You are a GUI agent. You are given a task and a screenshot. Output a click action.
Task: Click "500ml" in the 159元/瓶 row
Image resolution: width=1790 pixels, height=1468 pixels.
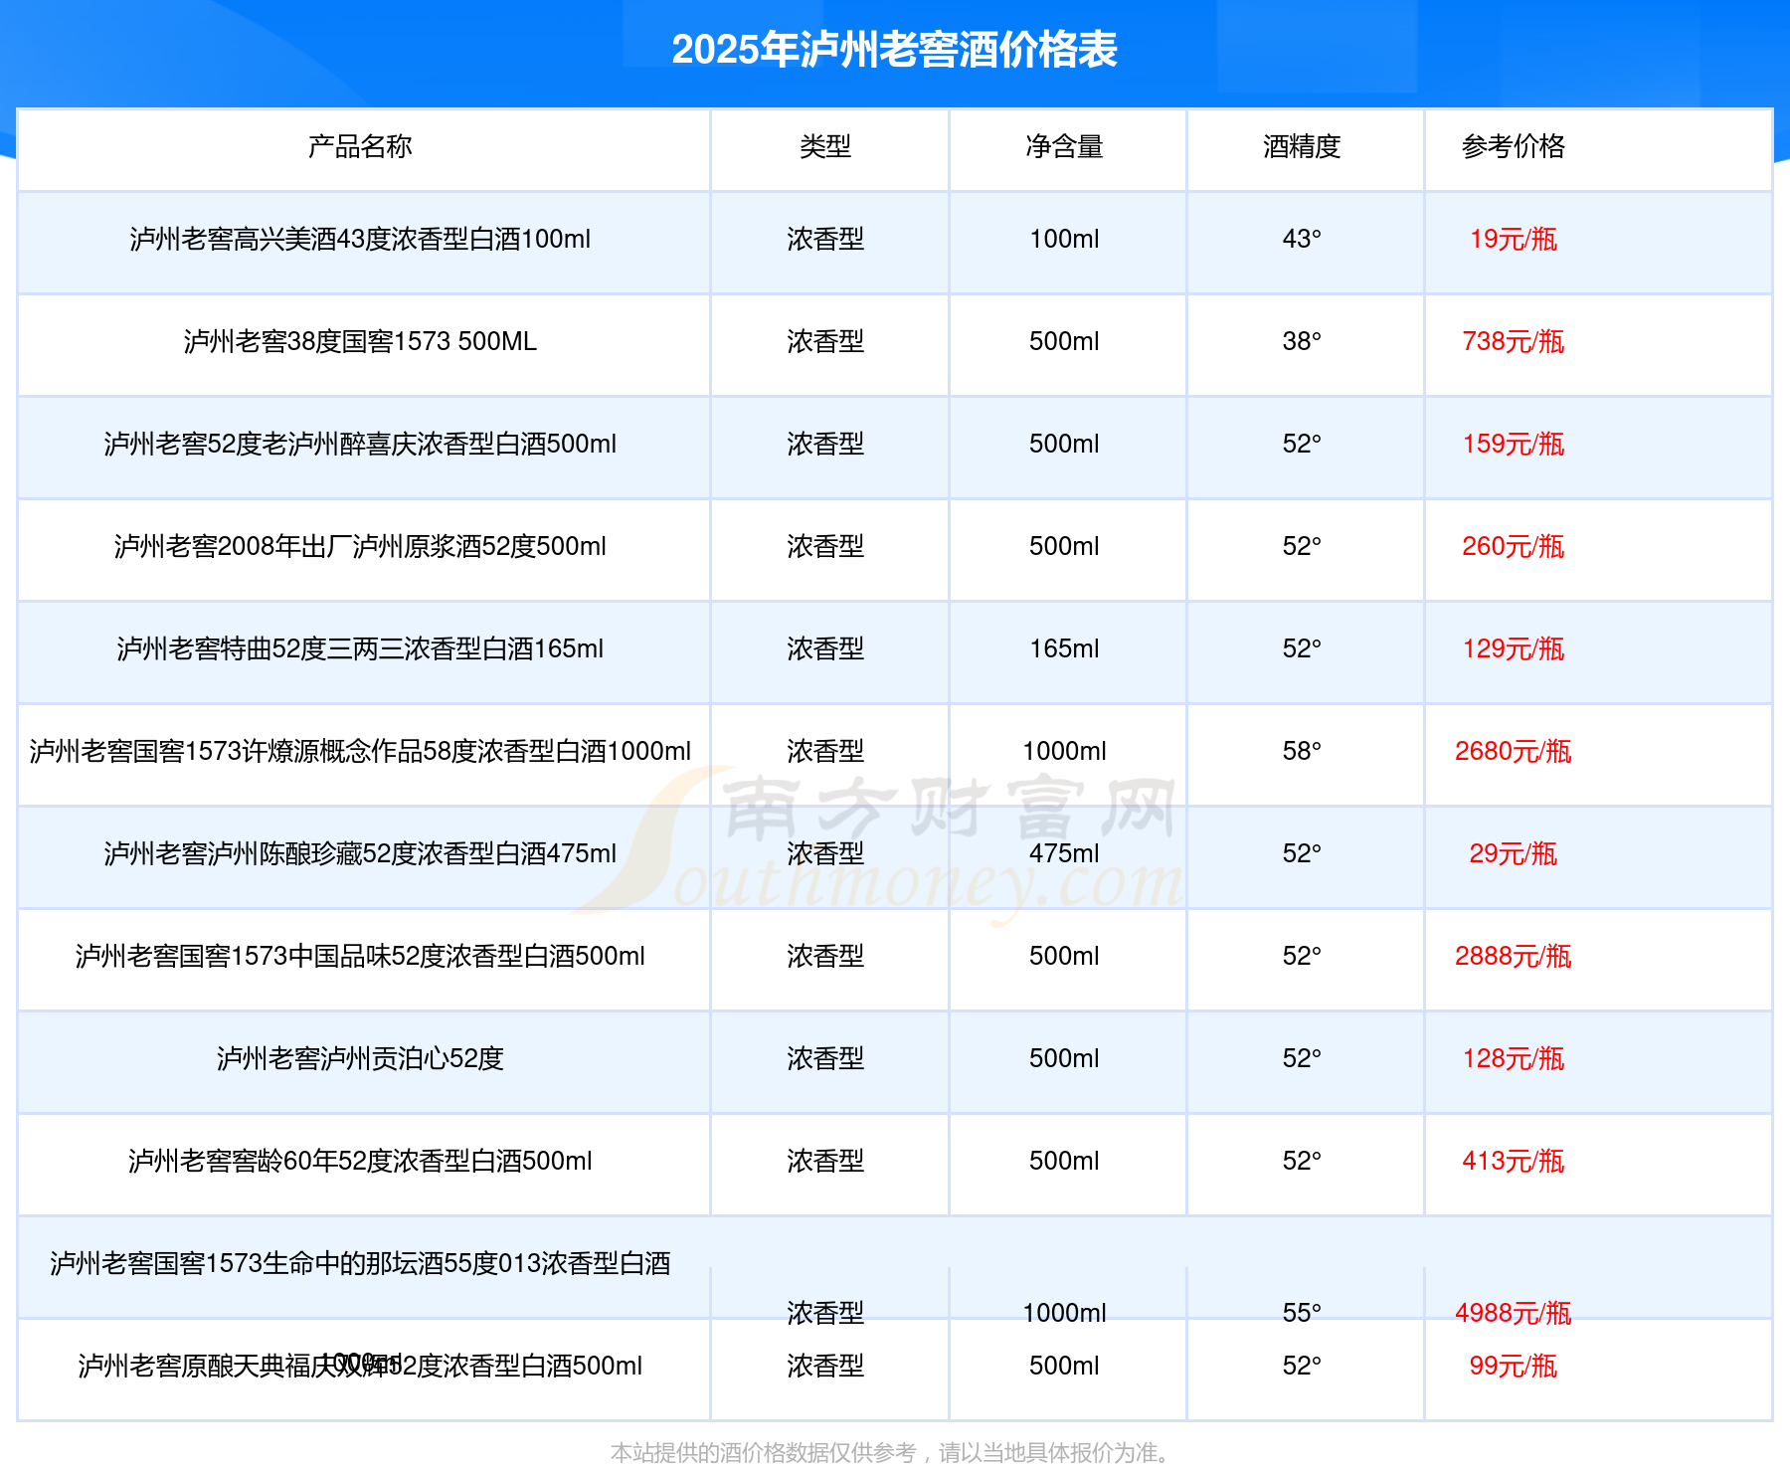click(x=1064, y=444)
